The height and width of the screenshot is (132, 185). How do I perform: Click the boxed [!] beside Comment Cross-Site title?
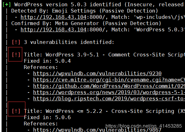tap(16, 55)
